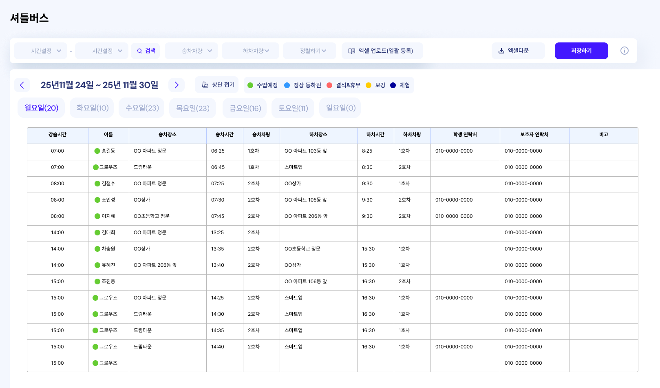660x388 pixels.
Task: Open the second 시간설정 end time dropdown
Action: pos(102,51)
